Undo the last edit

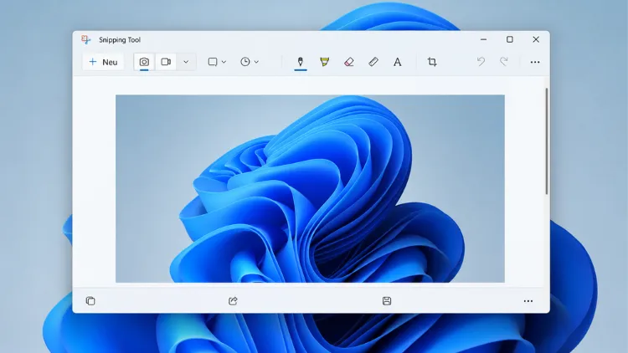click(x=481, y=62)
